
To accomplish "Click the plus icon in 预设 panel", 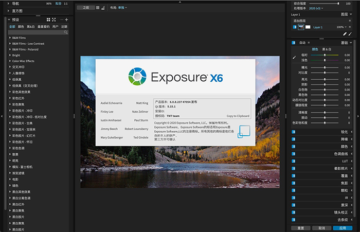I will (x=66, y=20).
